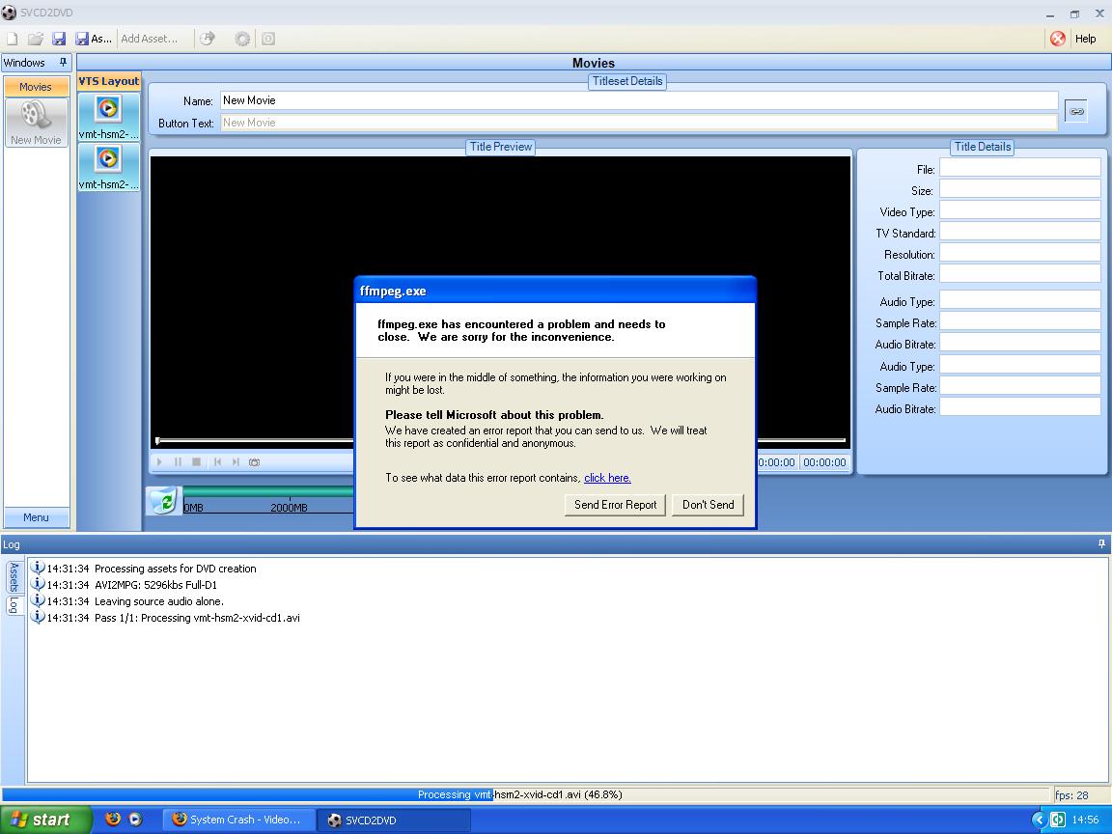Click Send Error Report in the ffmpeg.exe dialog
Viewport: 1112px width, 834px height.
[615, 505]
